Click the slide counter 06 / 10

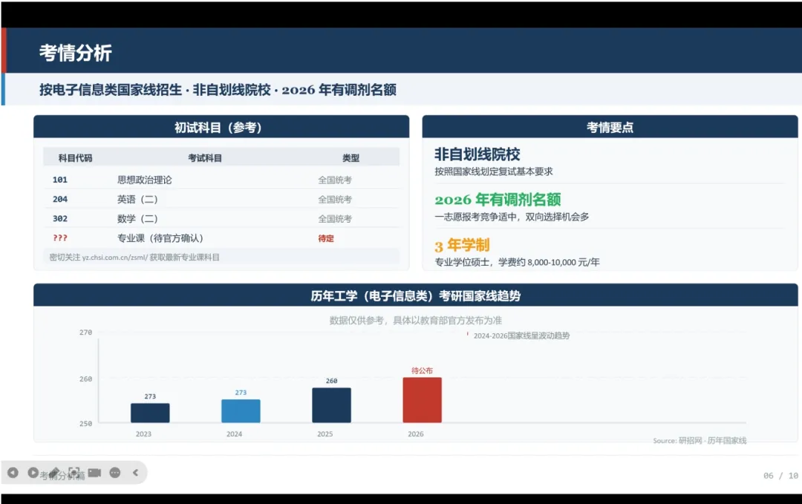(780, 475)
